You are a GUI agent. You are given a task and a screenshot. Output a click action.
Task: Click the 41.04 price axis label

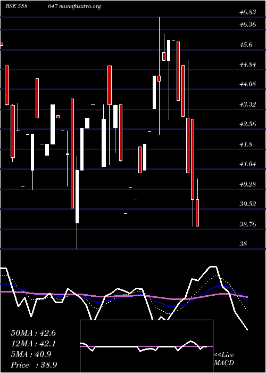pos(248,164)
